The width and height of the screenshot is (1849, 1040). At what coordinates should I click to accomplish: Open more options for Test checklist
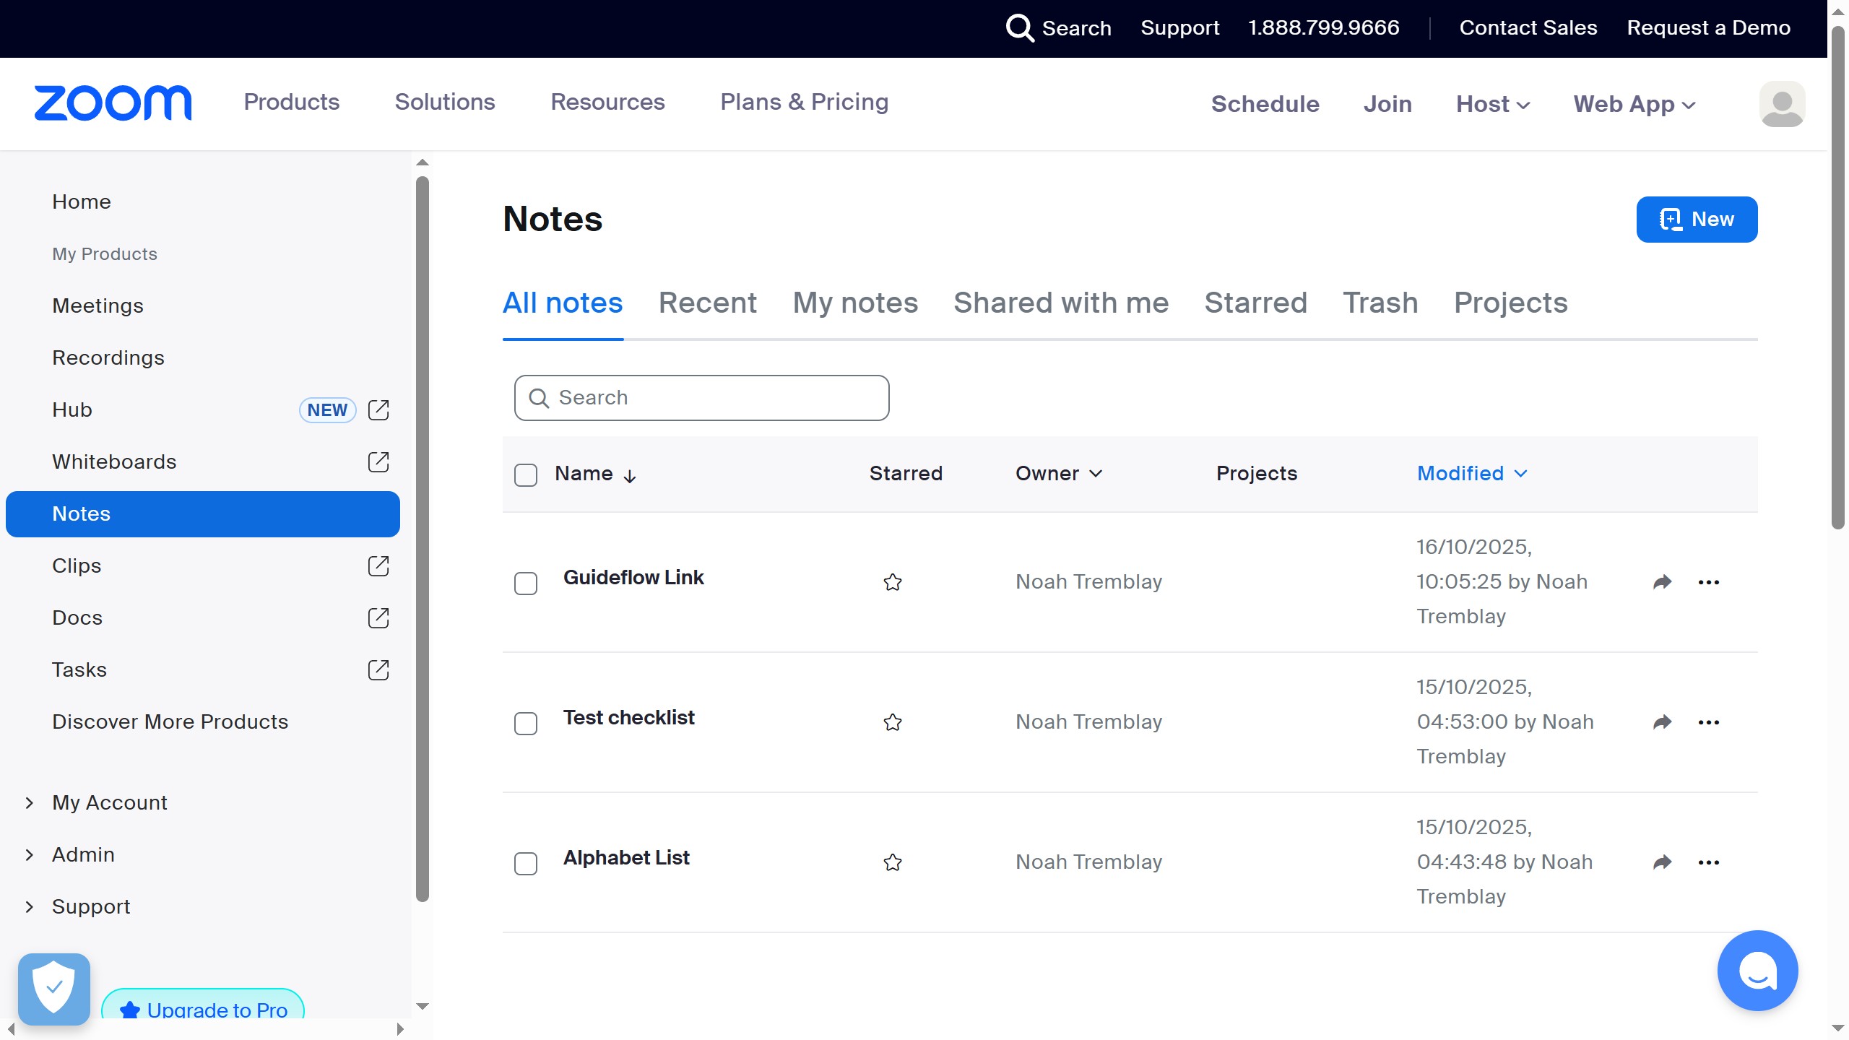pos(1709,722)
